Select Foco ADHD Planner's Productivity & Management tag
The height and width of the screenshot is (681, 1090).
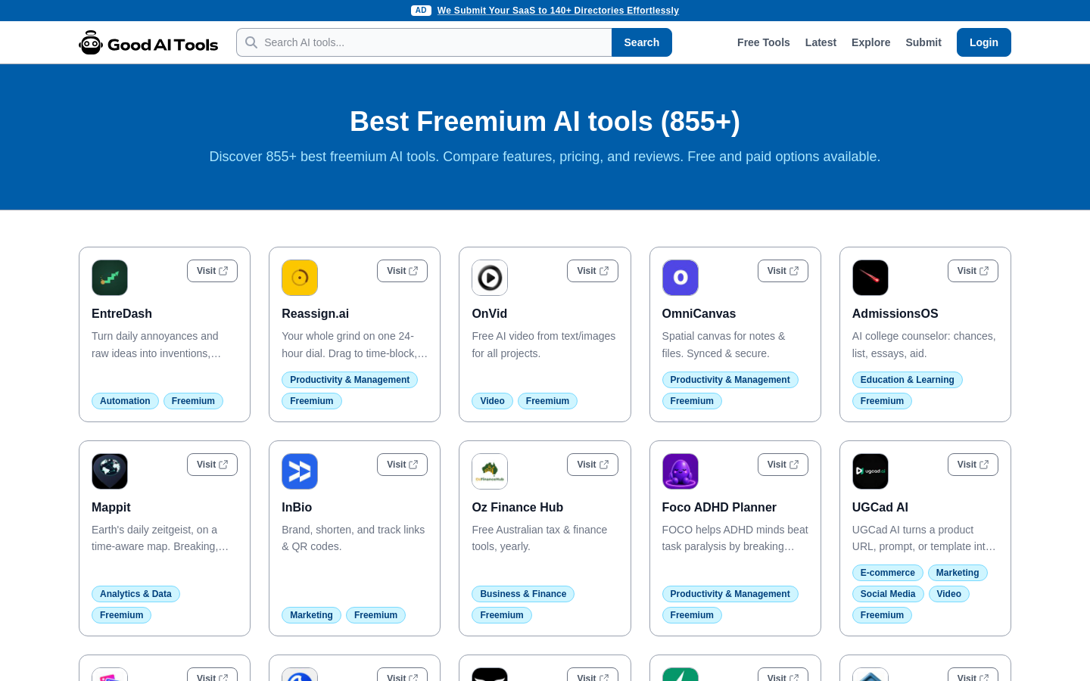pyautogui.click(x=730, y=594)
